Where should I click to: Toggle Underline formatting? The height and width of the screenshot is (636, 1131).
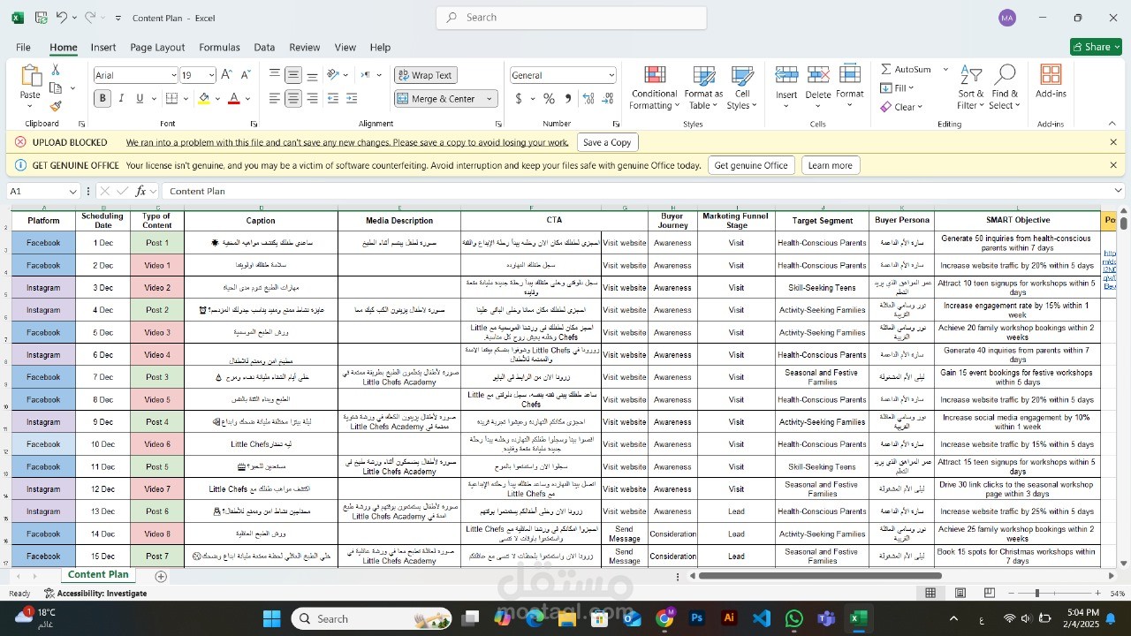139,99
